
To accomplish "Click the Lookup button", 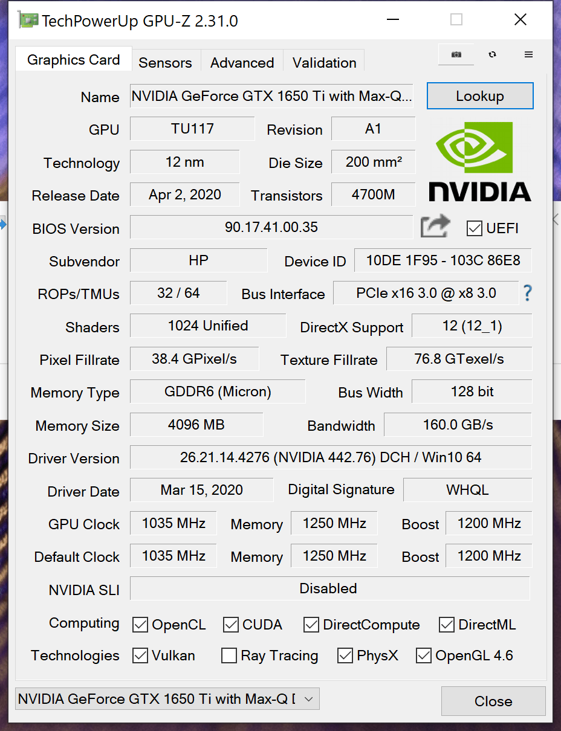I will pyautogui.click(x=480, y=96).
